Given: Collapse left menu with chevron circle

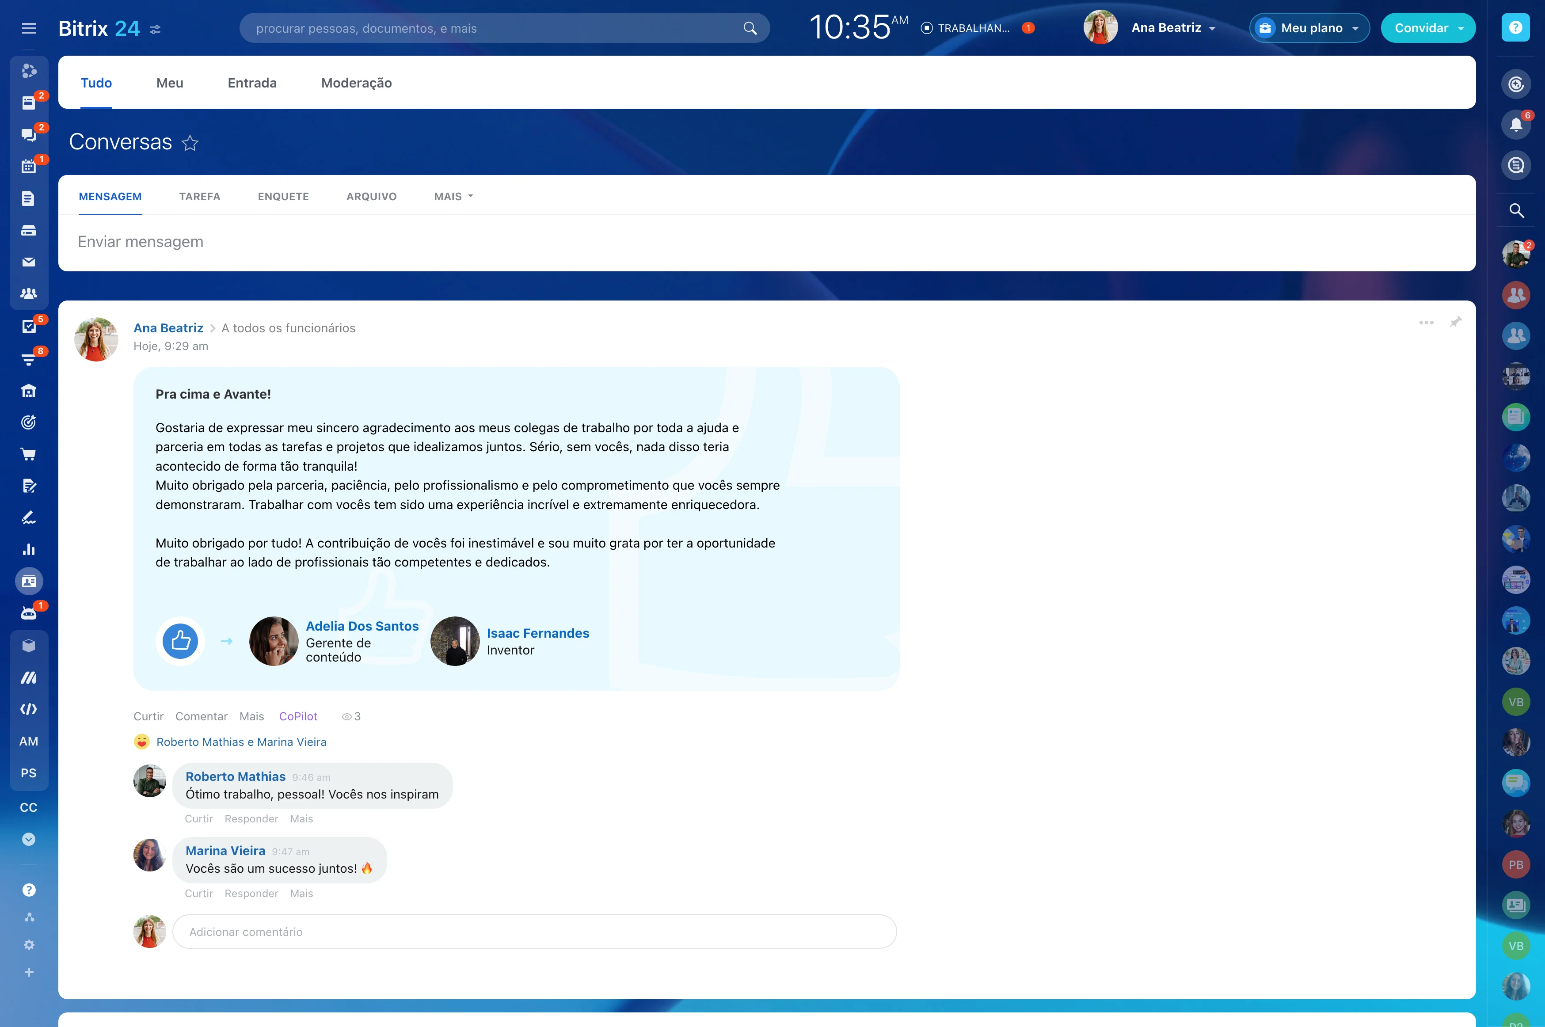Looking at the screenshot, I should [x=28, y=839].
